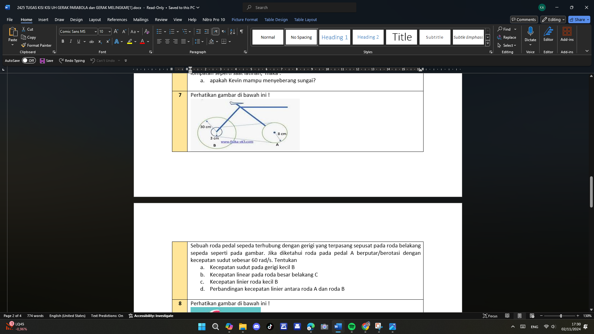Pick the red font color swatch

(x=142, y=41)
